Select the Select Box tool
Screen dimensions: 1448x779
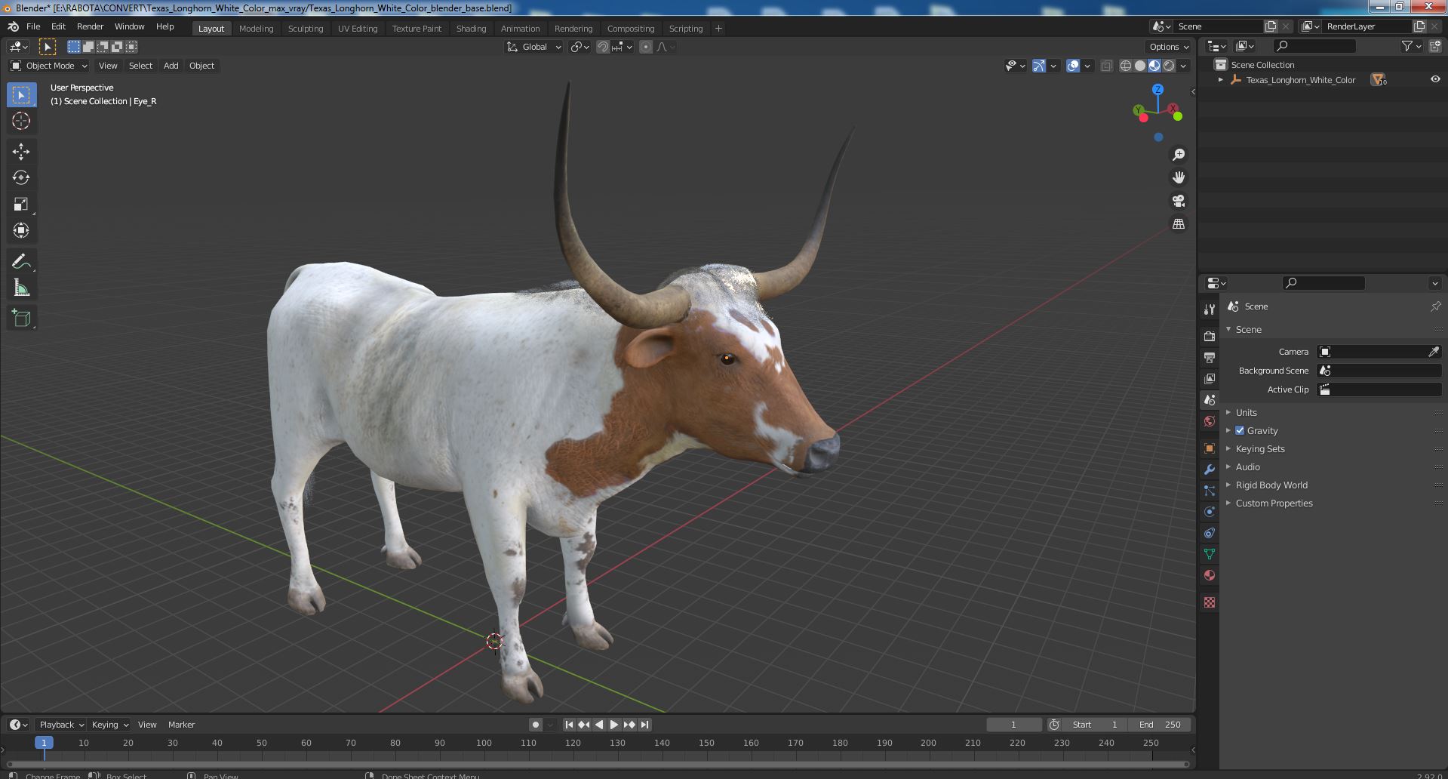click(21, 95)
